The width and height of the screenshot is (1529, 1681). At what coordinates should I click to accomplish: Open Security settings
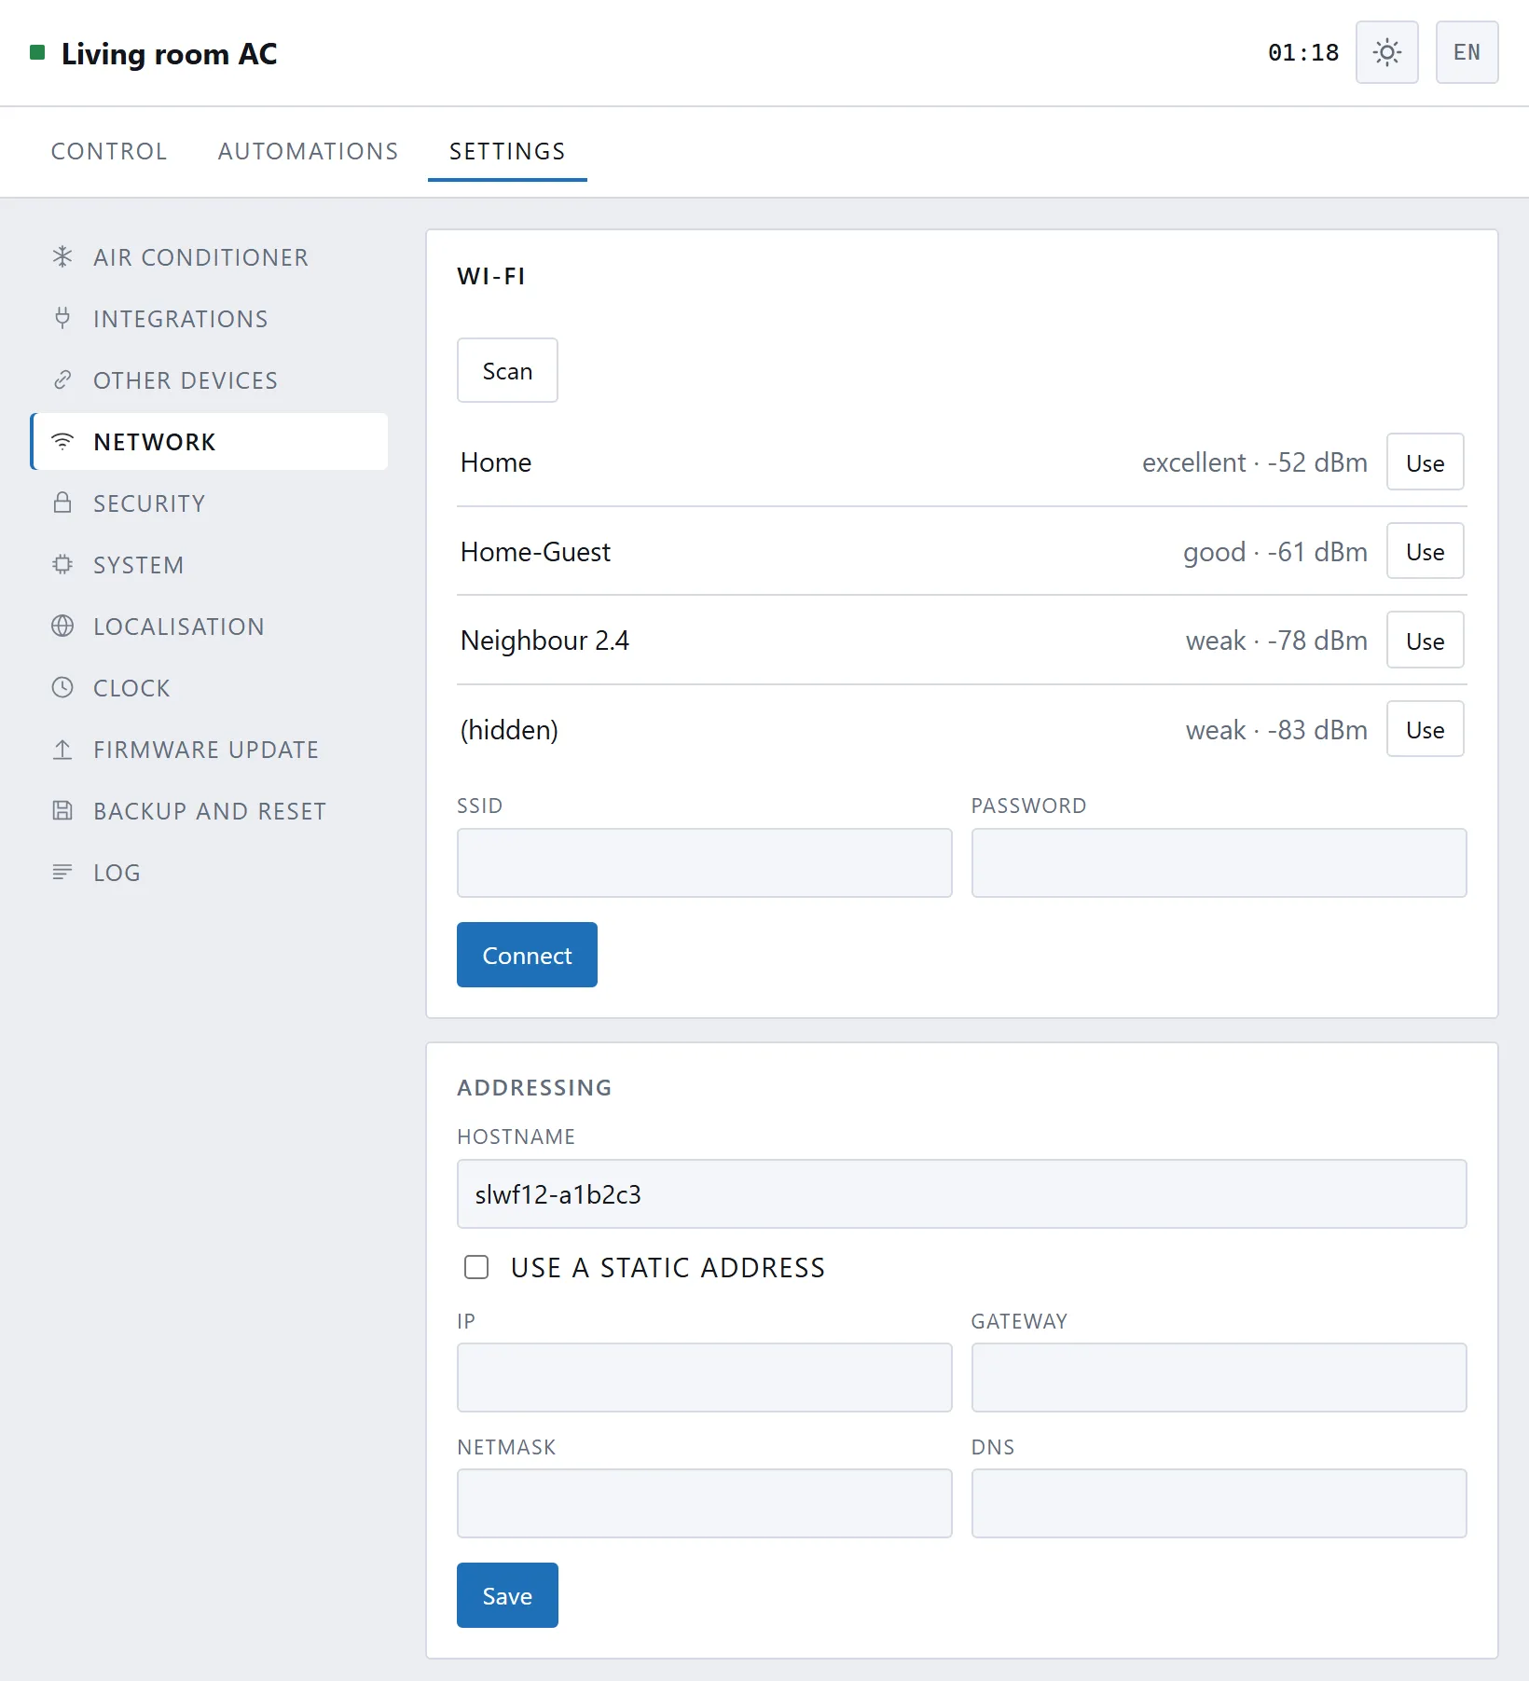point(209,503)
